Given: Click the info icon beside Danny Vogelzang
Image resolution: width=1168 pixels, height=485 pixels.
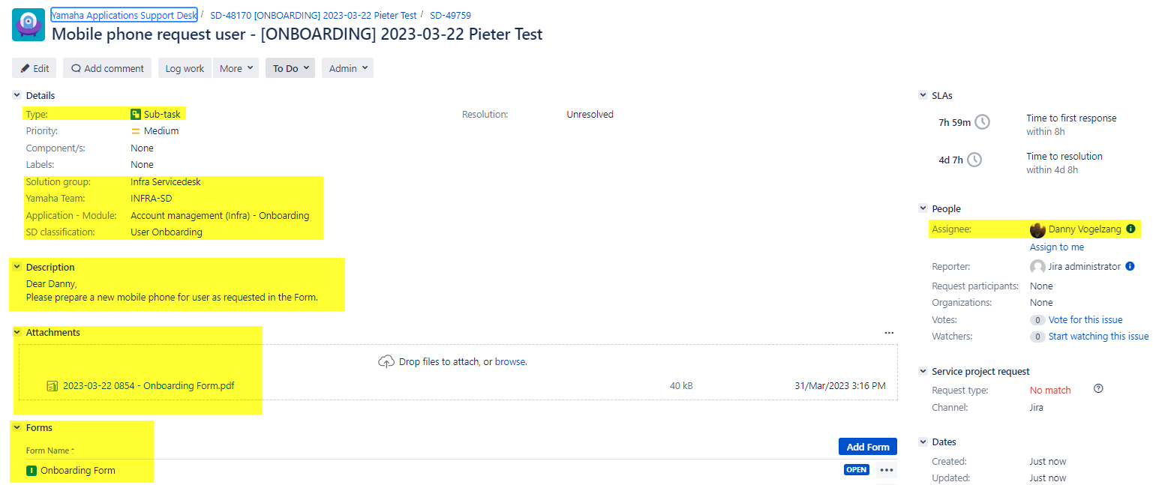Looking at the screenshot, I should (1130, 229).
